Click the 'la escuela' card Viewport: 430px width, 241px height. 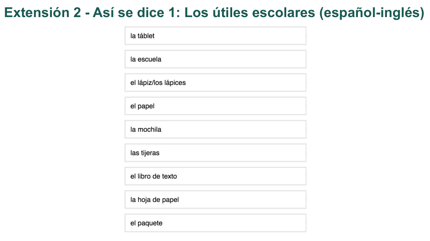pos(215,59)
